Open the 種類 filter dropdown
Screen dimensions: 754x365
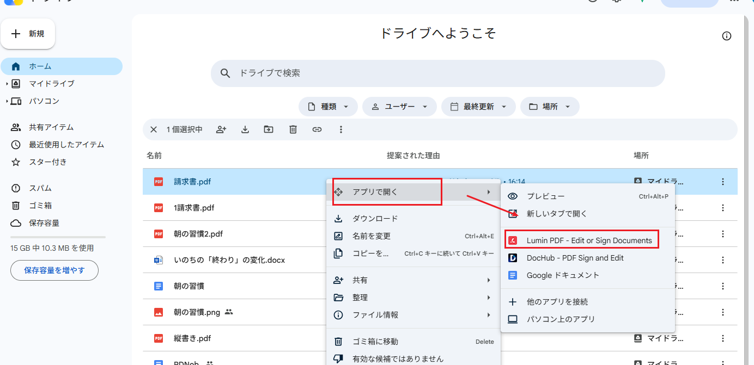(328, 107)
